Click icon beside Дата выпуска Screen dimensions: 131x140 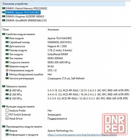(7, 46)
